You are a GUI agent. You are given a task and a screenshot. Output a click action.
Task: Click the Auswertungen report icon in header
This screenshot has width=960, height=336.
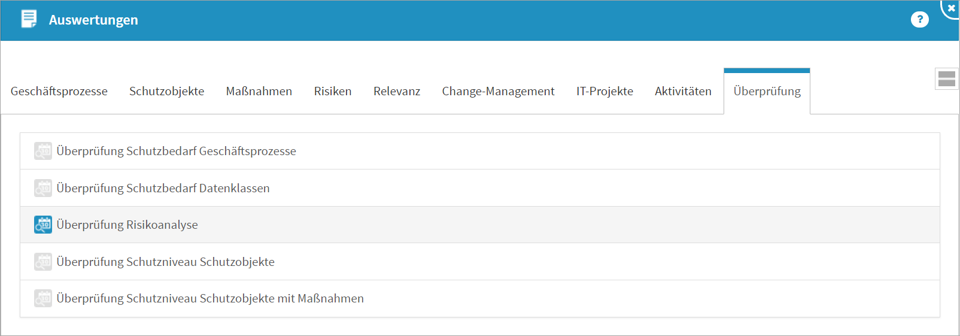(29, 19)
